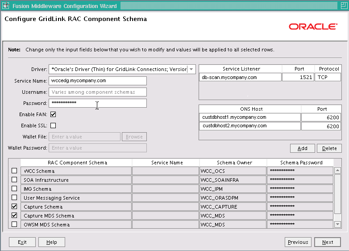
Task: Click the IMG Schema name cell
Action: click(76, 189)
